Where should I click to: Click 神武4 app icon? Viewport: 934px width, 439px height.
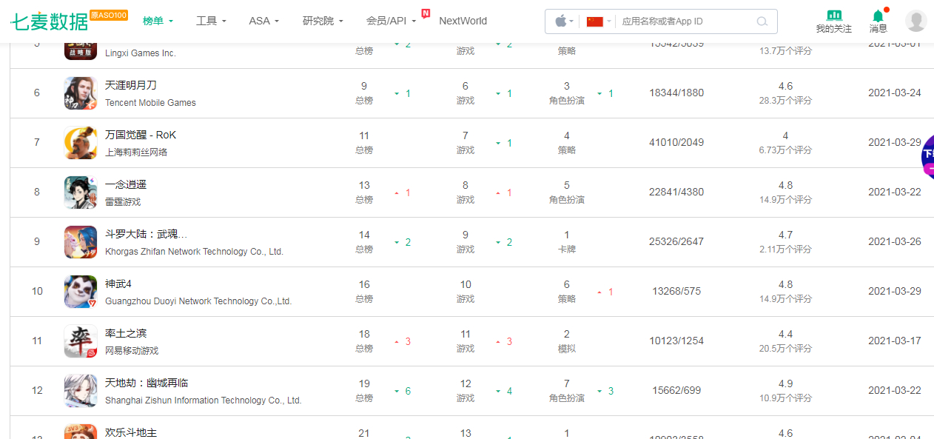click(81, 292)
